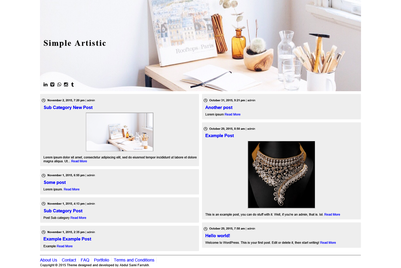The width and height of the screenshot is (401, 268).
Task: Open the About Us footer menu item
Action: [x=49, y=260]
